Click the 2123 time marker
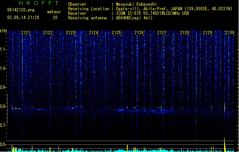This screenshot has width=239, height=152. [x=71, y=33]
